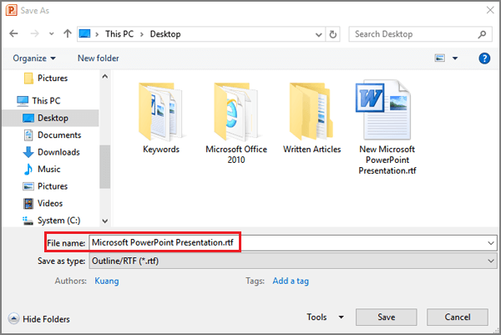This screenshot has width=501, height=335.
Task: Change the view with the view icon
Action: coord(440,58)
